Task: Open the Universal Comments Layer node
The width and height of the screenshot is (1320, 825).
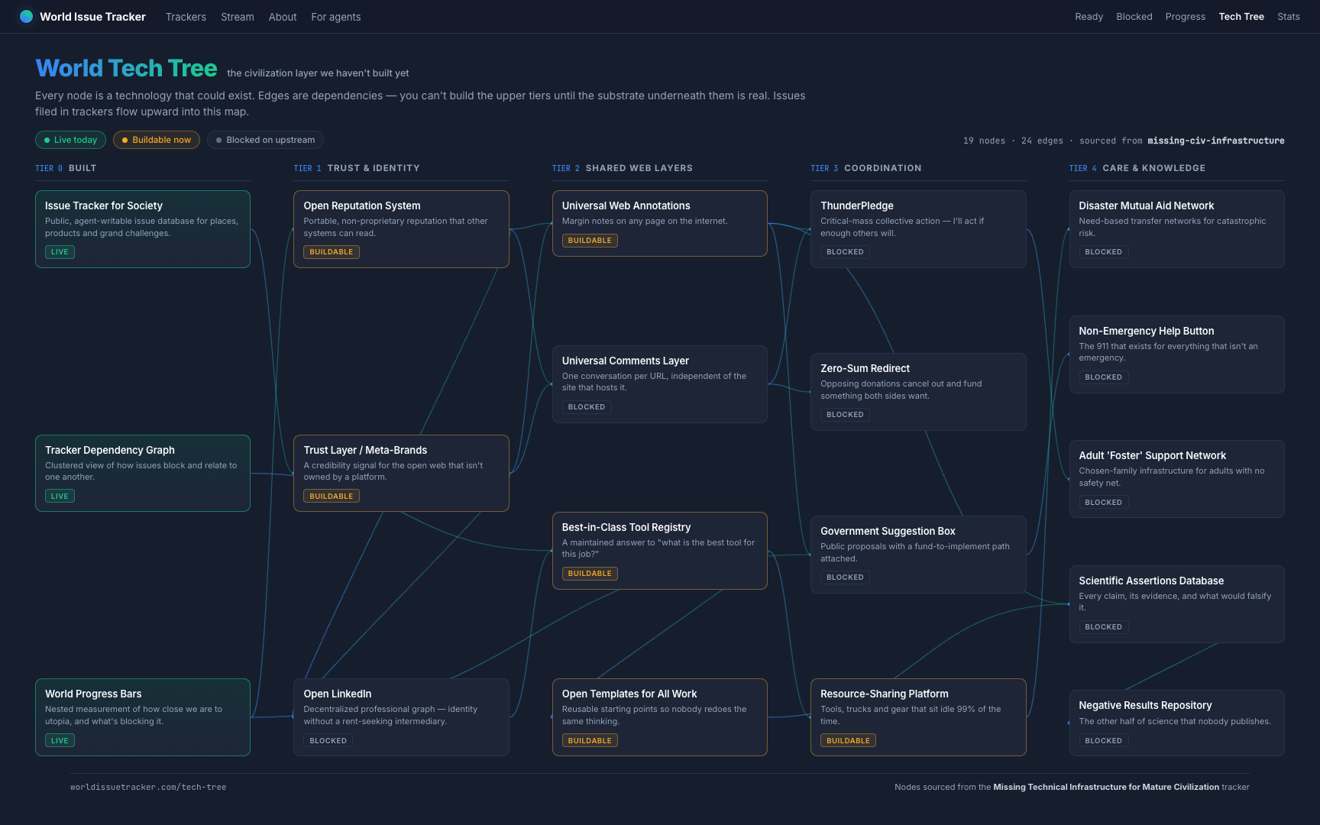Action: click(660, 384)
